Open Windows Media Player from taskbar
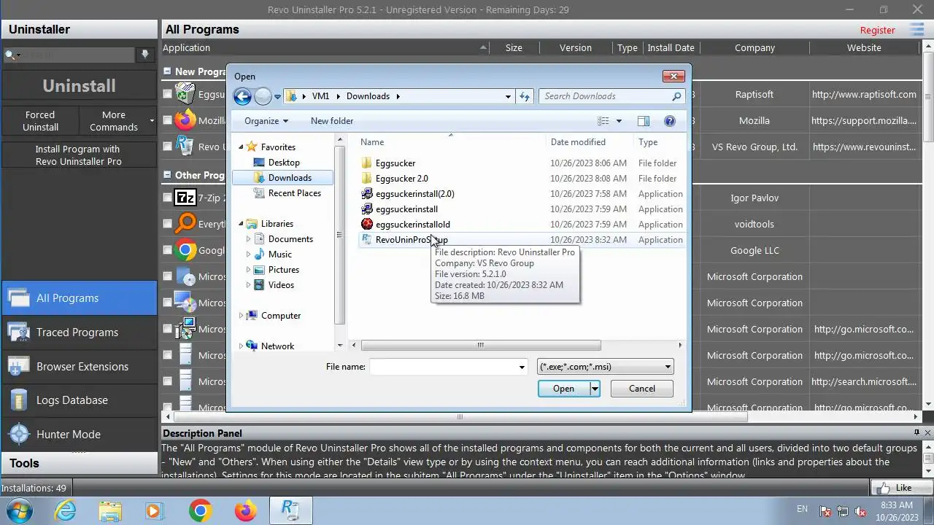Screen dimensions: 934x525 tap(154, 510)
